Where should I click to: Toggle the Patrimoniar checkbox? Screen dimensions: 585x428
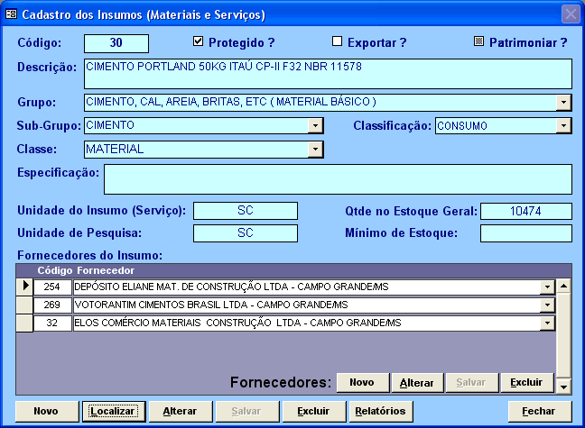click(x=479, y=41)
